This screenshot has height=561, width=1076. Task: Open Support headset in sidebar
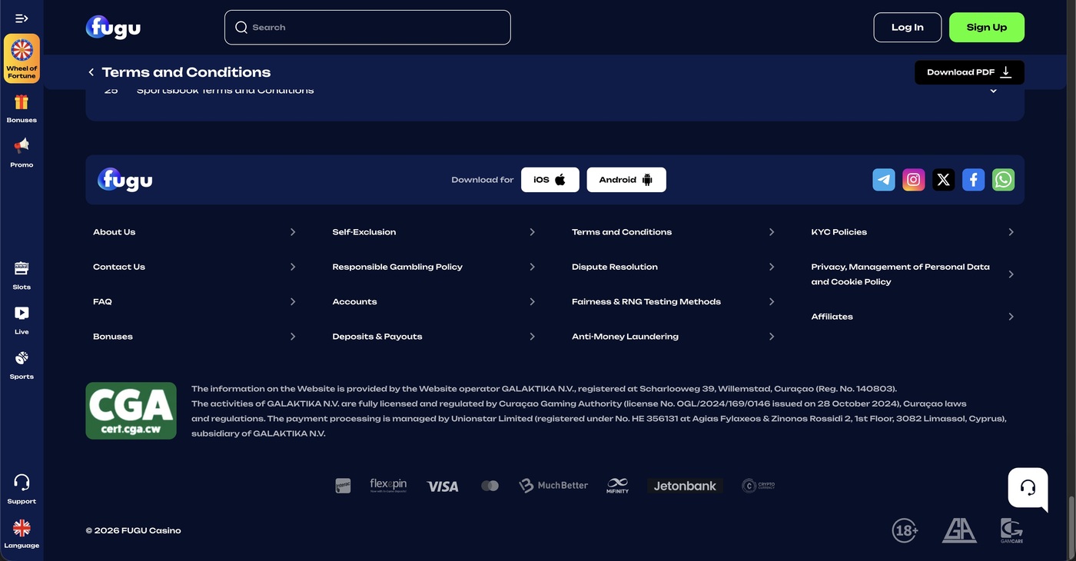22,490
